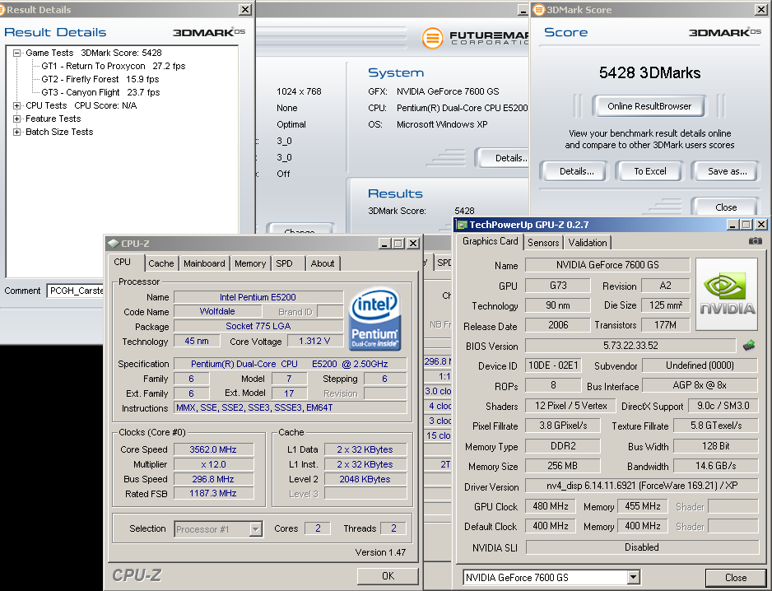Click the BIOS save chip icon in GPU-Z
Screen dimensions: 772x591
pyautogui.click(x=749, y=345)
